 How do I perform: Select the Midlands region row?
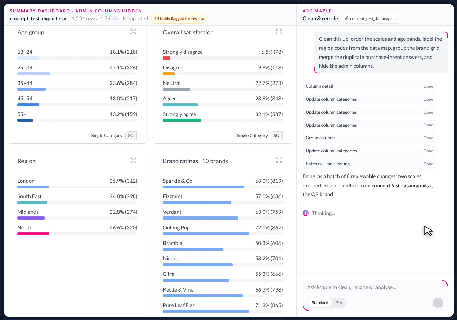[x=77, y=214]
